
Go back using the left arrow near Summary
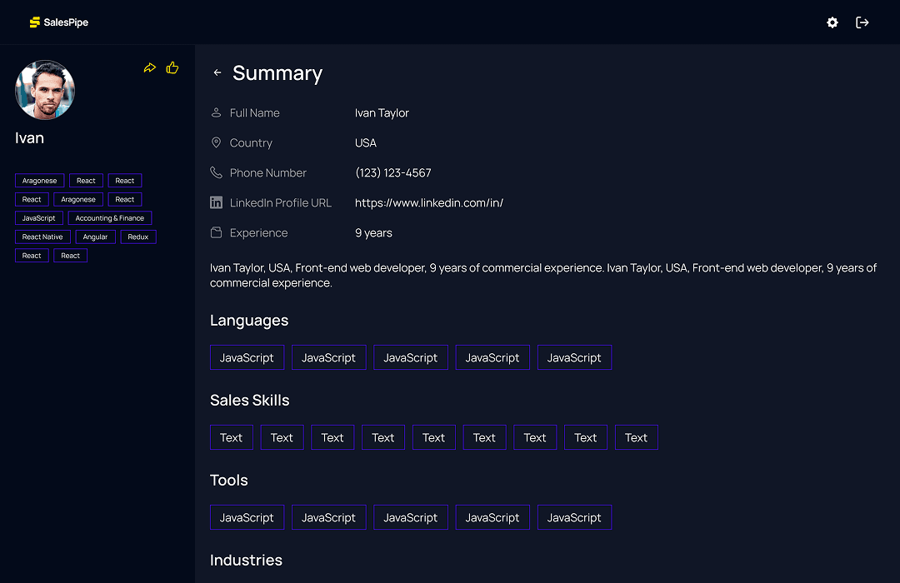pyautogui.click(x=217, y=72)
